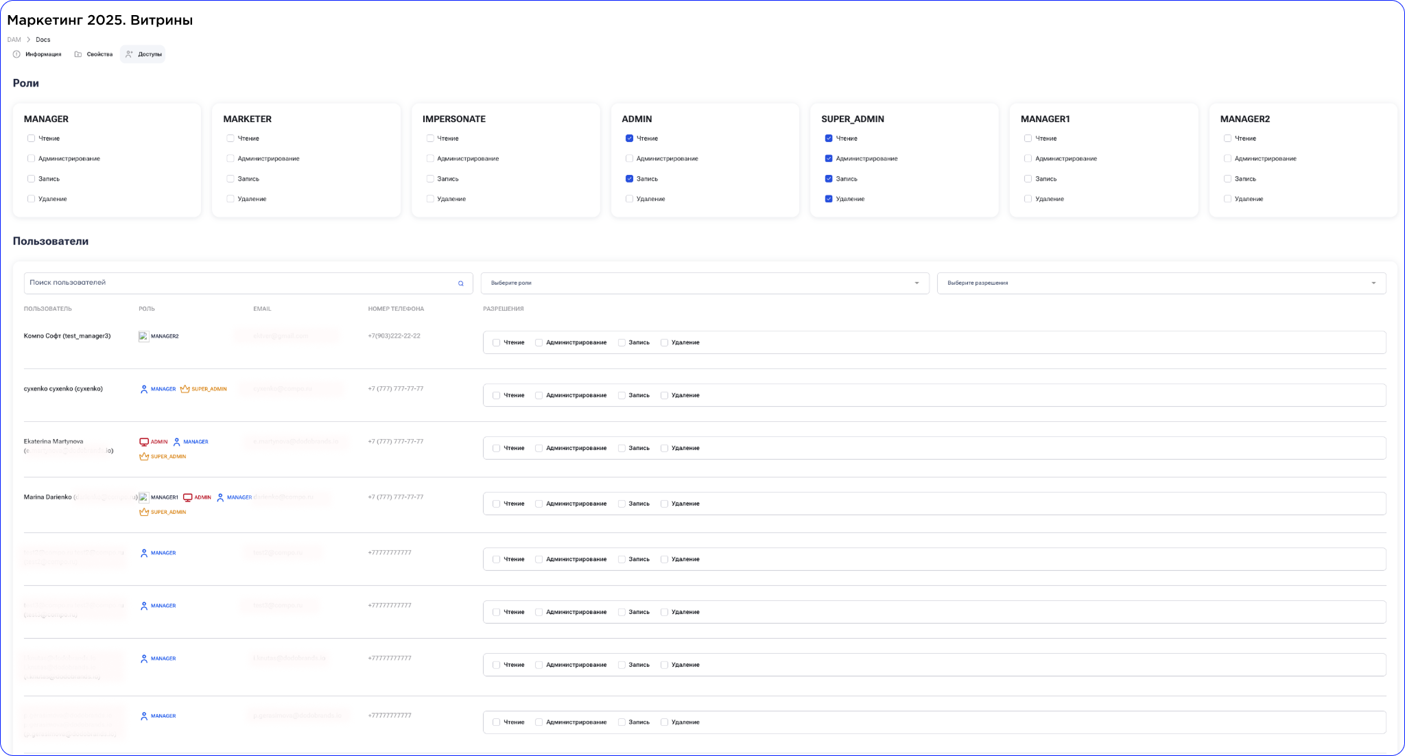This screenshot has width=1405, height=756.
Task: Open the Выберите роли dropdown
Action: pyautogui.click(x=705, y=283)
